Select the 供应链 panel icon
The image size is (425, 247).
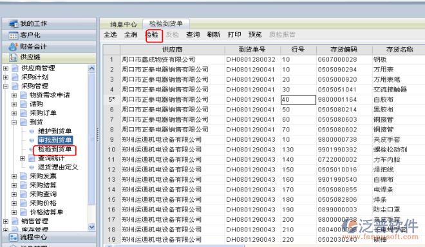pyautogui.click(x=13, y=57)
